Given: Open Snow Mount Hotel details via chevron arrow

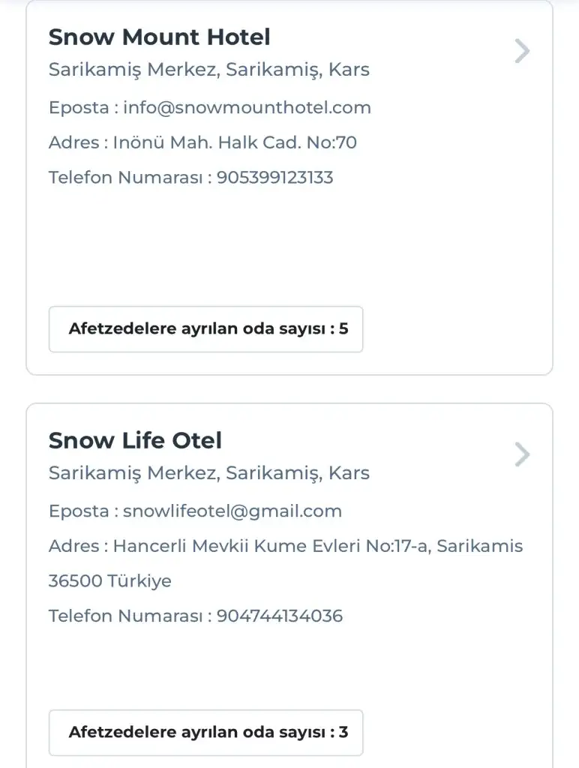Looking at the screenshot, I should (x=522, y=52).
